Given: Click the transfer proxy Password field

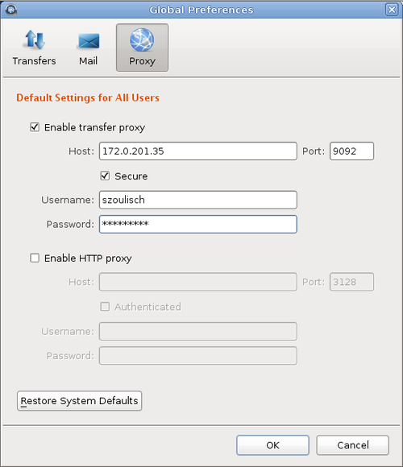Looking at the screenshot, I should tap(198, 224).
